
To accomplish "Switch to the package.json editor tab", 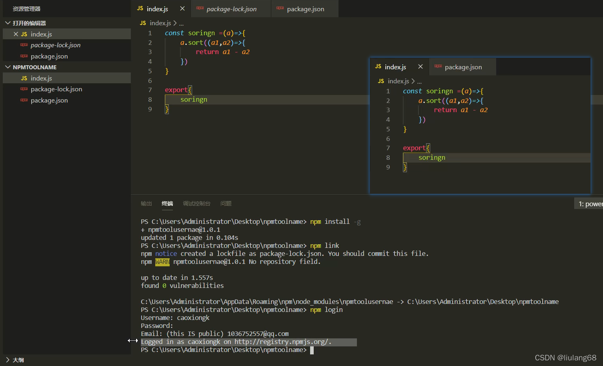I will coord(305,9).
